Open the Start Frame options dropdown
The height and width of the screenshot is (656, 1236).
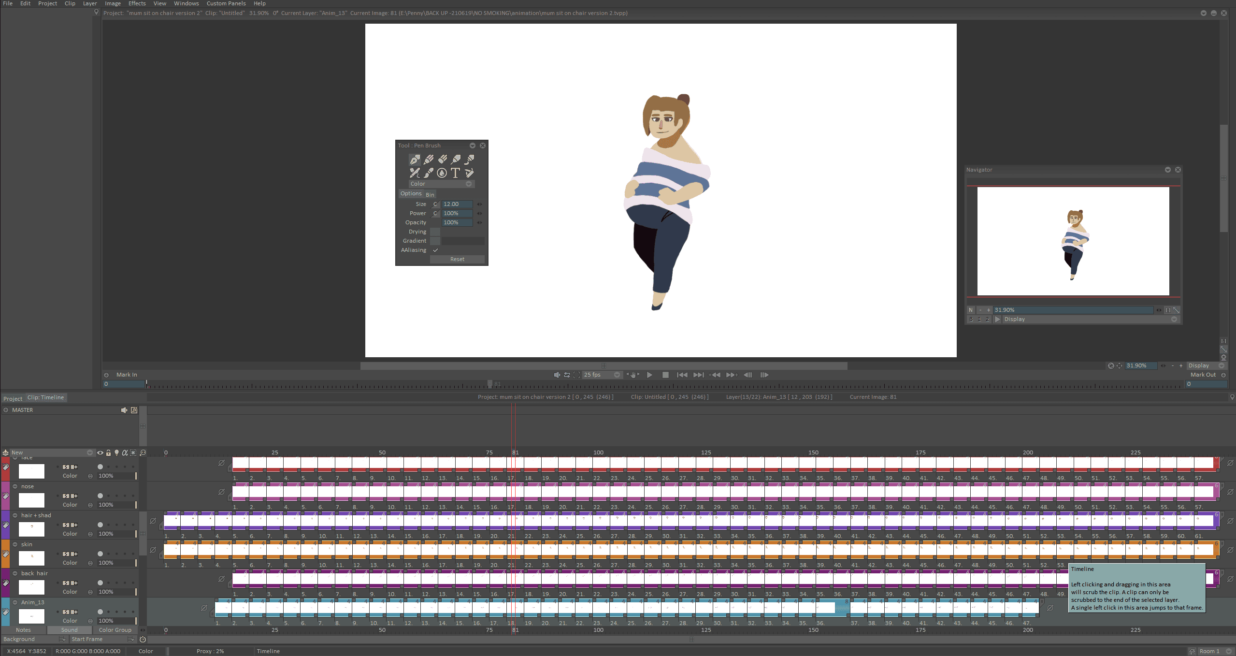(130, 640)
